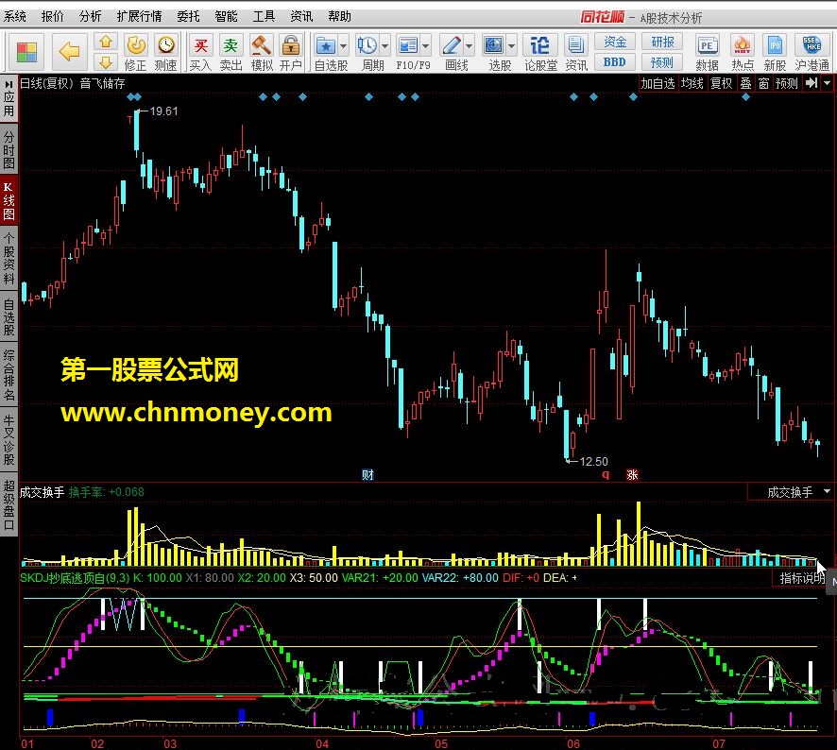Viewport: 837px width, 750px height.
Task: Click the BBD button
Action: click(614, 62)
